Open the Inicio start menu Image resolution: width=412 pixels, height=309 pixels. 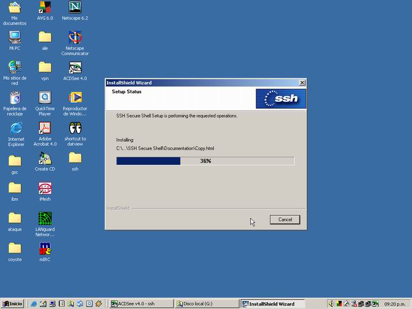tap(12, 304)
